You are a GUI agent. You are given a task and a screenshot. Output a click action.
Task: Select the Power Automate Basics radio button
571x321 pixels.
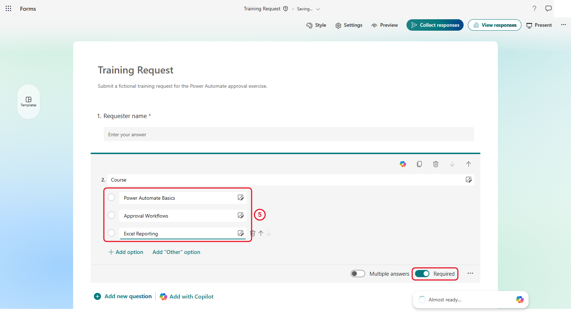point(111,197)
